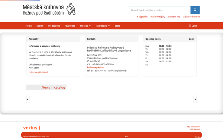This screenshot has width=223, height=139.
Task: Click the bank account number line
Action: 100,64
